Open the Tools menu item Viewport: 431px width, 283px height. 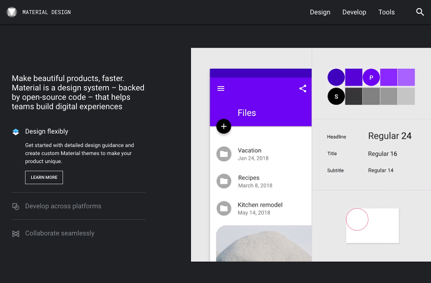tap(387, 12)
